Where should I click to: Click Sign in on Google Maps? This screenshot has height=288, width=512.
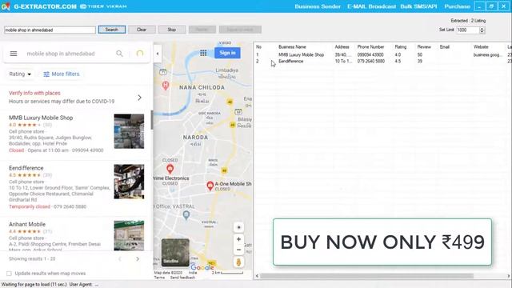click(x=227, y=53)
